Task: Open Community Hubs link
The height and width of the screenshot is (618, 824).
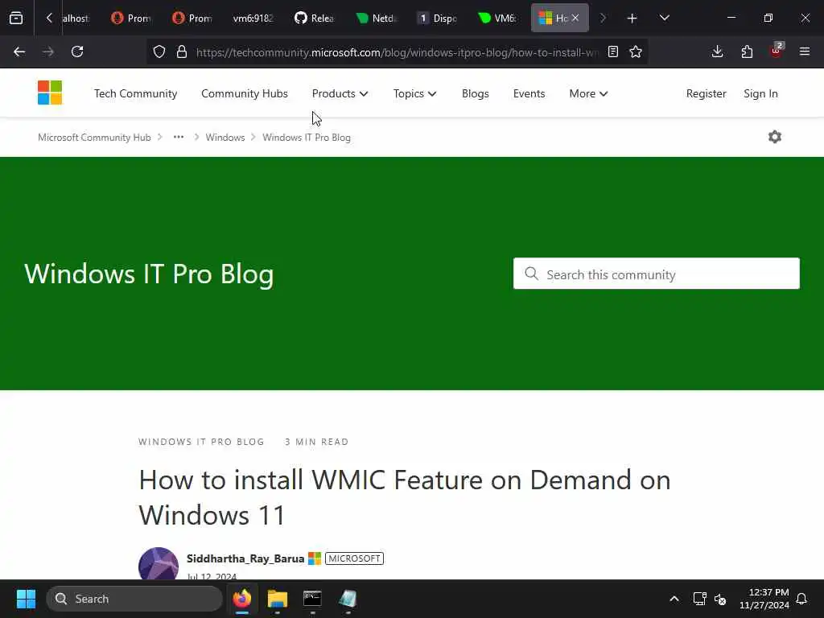Action: pos(245,93)
